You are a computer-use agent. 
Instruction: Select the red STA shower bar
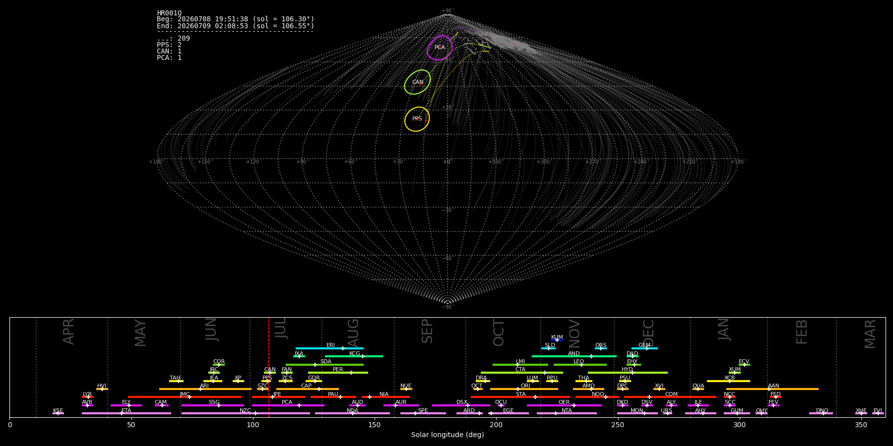click(x=520, y=397)
